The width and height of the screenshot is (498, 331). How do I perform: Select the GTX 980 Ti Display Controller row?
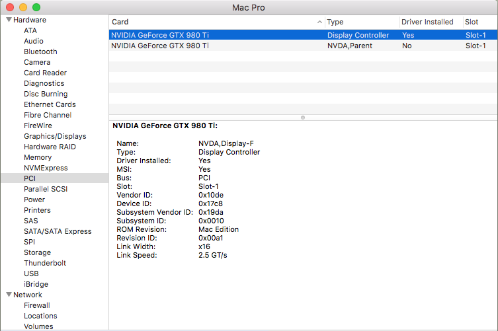pos(303,35)
